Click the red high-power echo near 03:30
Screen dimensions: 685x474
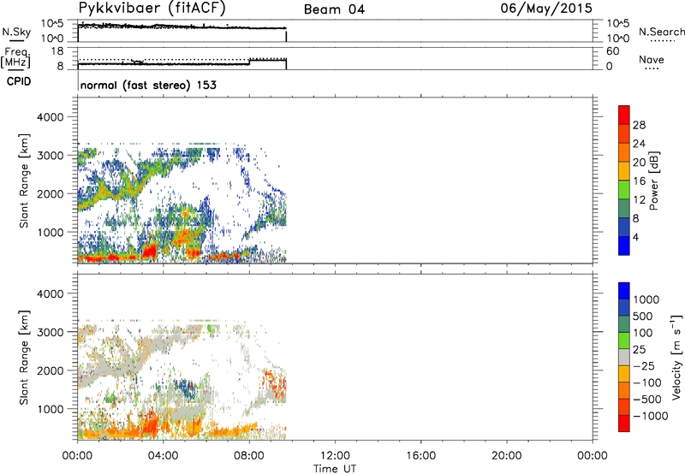[151, 252]
